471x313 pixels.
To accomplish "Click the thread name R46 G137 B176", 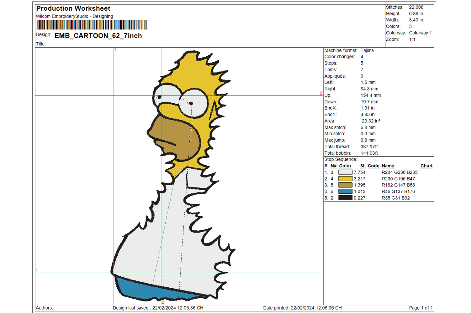I will [398, 192].
